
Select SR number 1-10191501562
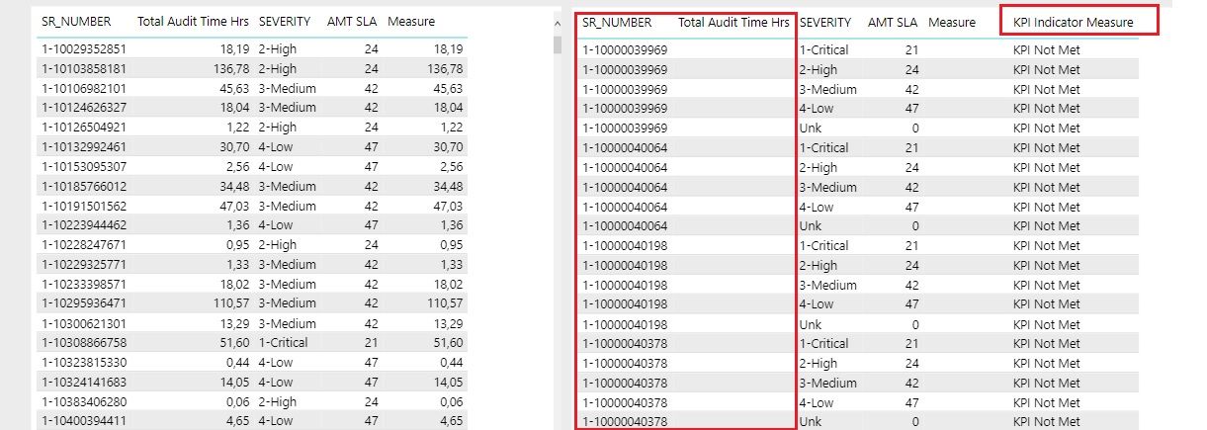(x=83, y=206)
